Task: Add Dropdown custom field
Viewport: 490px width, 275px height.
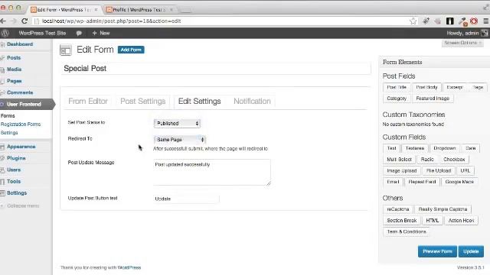Action: pyautogui.click(x=444, y=148)
